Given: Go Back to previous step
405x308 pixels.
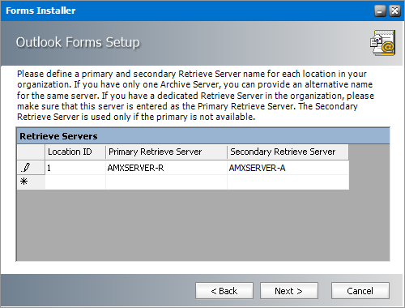Looking at the screenshot, I should pos(224,291).
